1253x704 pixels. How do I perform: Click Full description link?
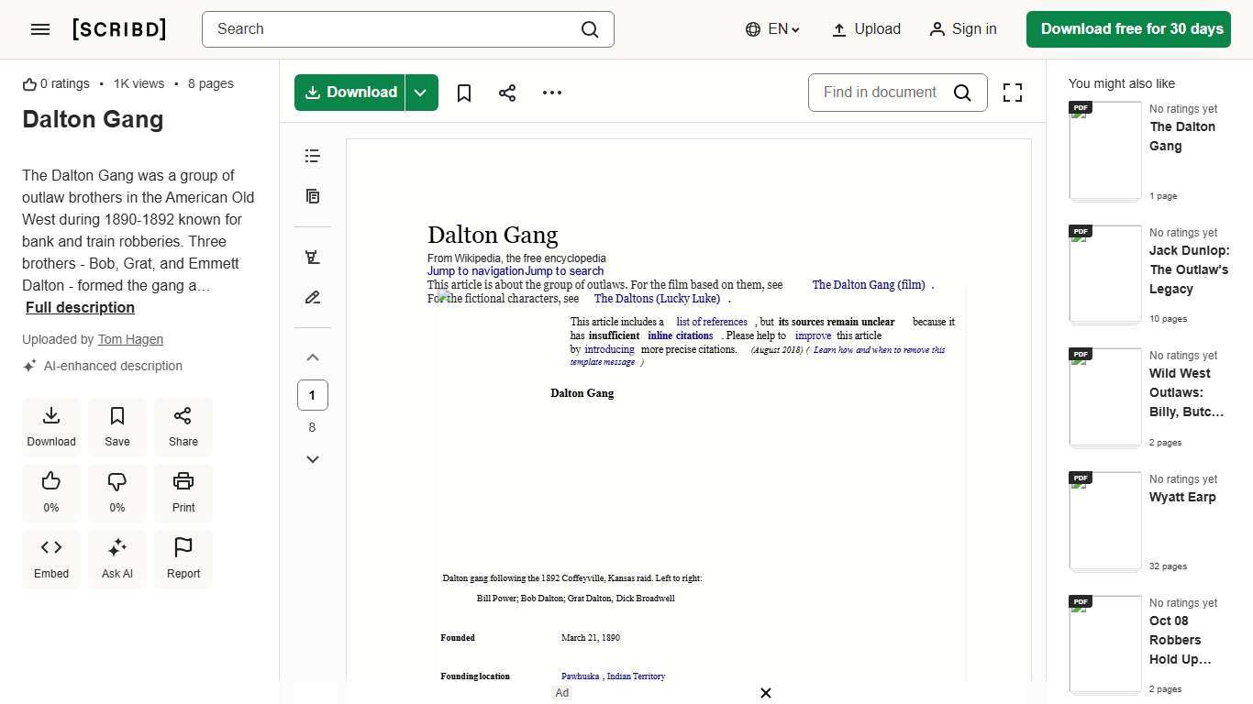click(x=79, y=307)
